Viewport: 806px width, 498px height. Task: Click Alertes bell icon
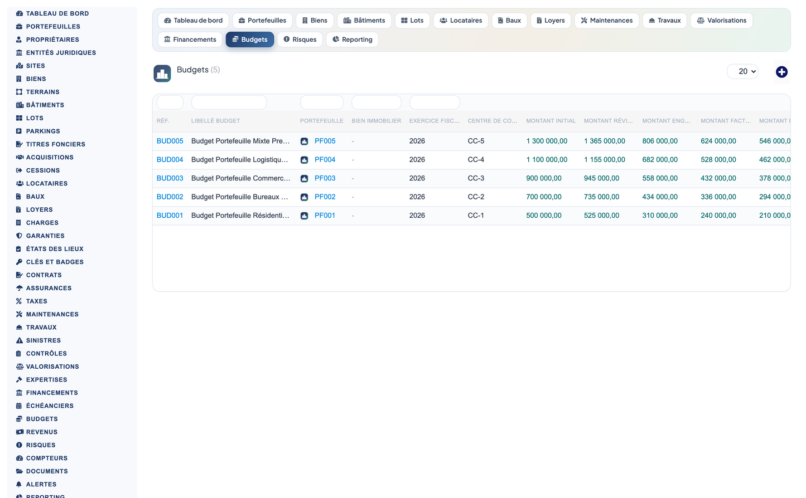pos(19,485)
